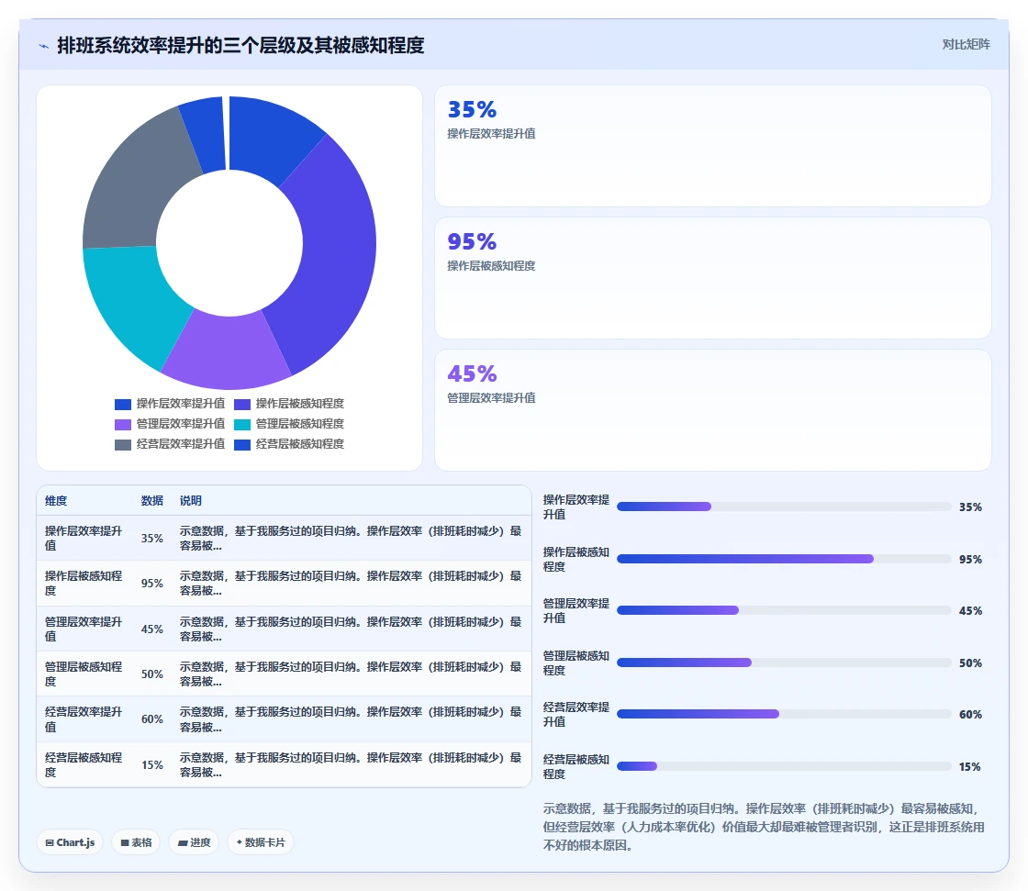The image size is (1028, 891).
Task: Click the 60% progress bar for 经营层效率提升值
Action: 784,714
